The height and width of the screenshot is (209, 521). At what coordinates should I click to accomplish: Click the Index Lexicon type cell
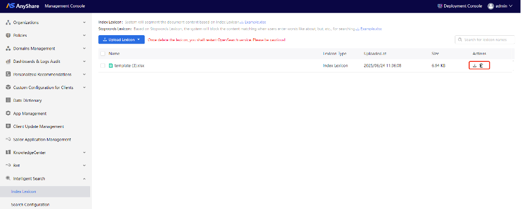pos(335,66)
